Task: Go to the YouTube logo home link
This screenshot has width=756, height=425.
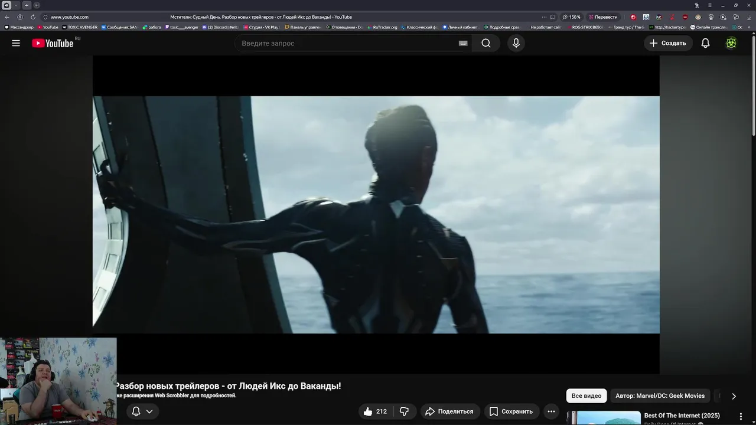Action: 53,43
